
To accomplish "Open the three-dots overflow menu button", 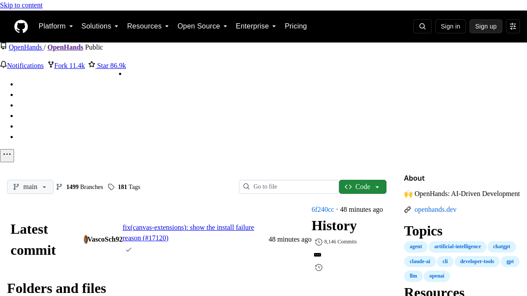I will (x=7, y=155).
